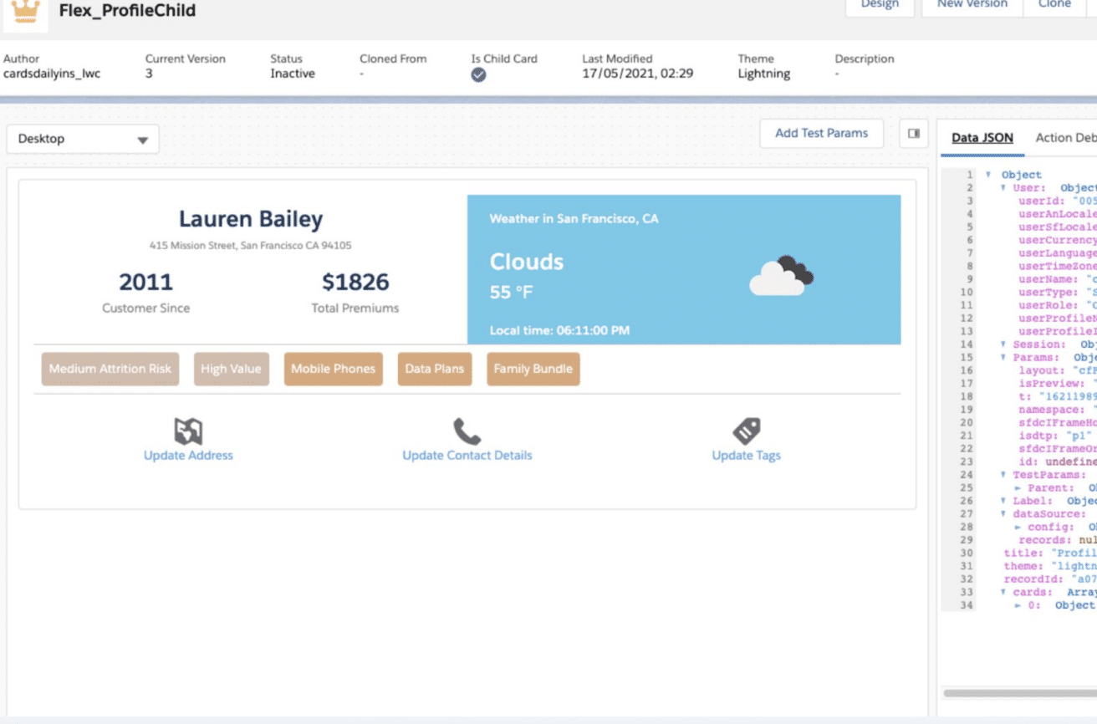Collapse the root Object node in JSON
This screenshot has height=724, width=1097.
click(x=988, y=175)
